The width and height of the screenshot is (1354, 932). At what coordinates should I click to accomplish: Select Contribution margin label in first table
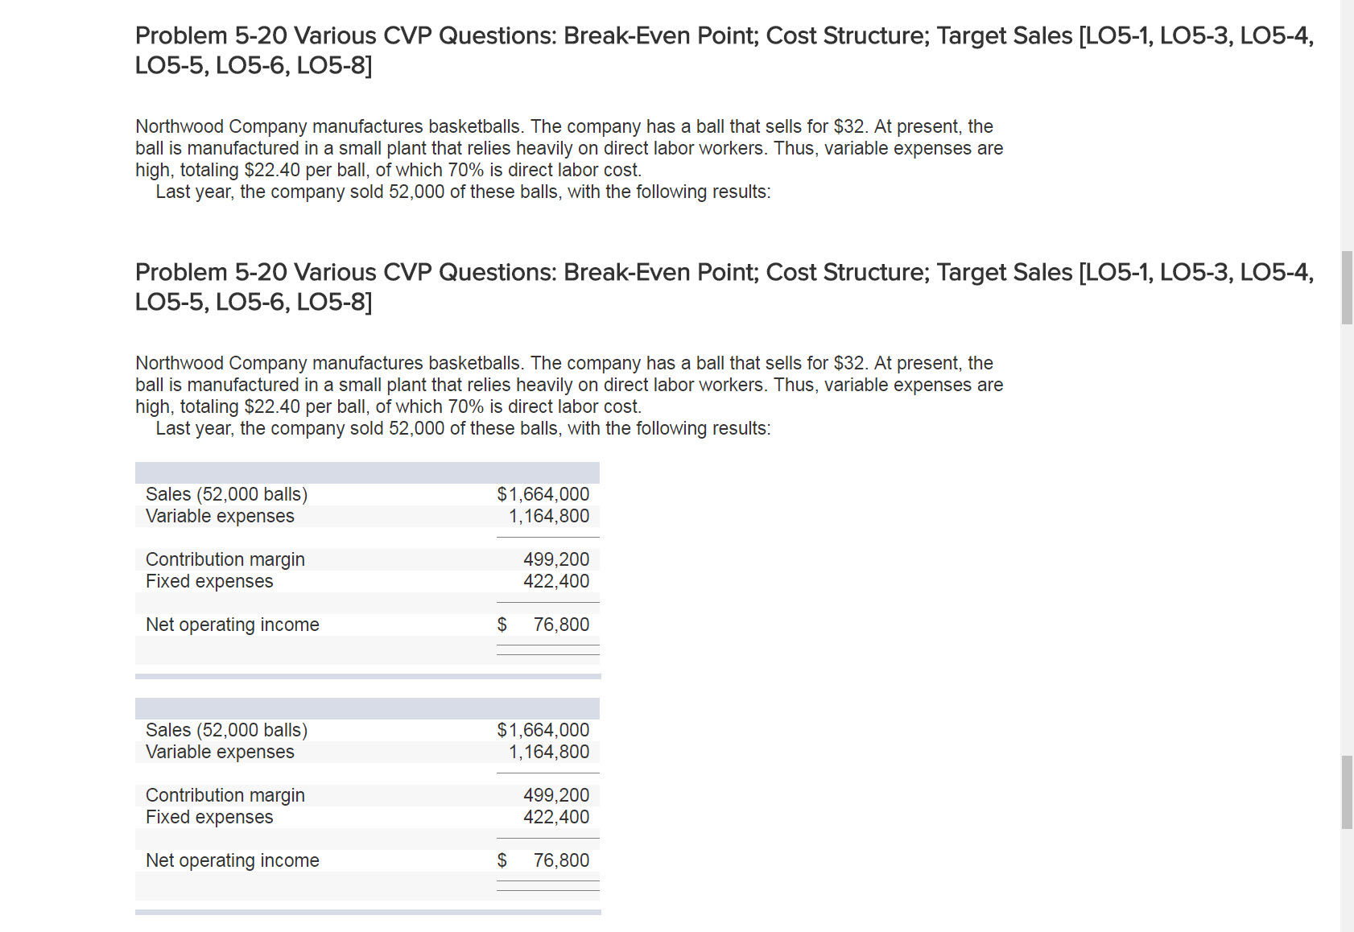tap(225, 559)
